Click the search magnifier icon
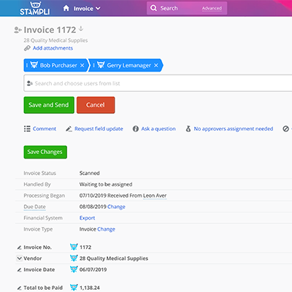Screen dimensions: 292x292 click(x=153, y=8)
